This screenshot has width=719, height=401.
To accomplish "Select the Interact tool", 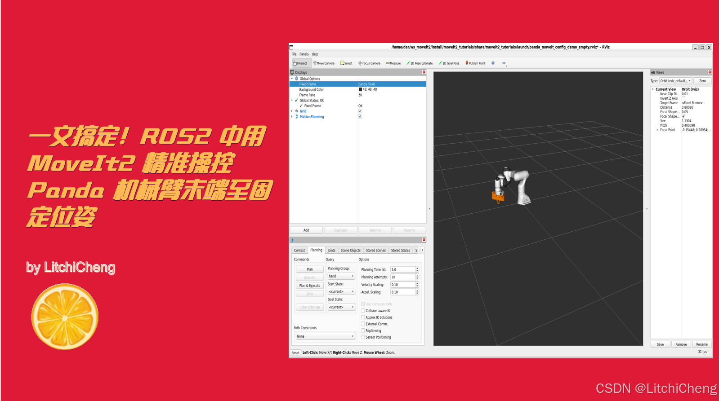I will coord(301,63).
